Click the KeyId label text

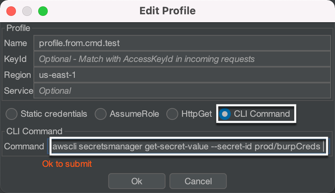click(x=16, y=59)
